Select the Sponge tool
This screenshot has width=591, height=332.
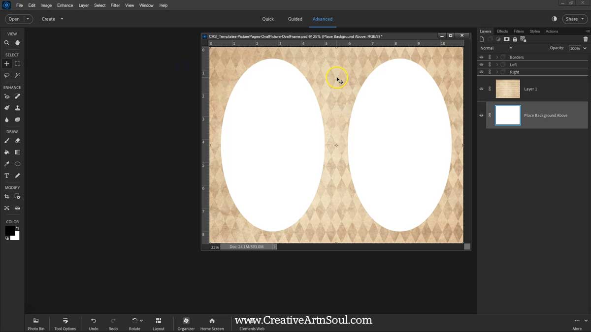(x=18, y=120)
